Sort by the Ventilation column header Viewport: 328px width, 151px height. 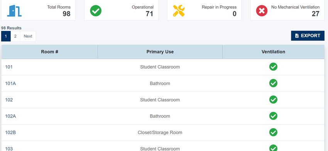coord(273,52)
